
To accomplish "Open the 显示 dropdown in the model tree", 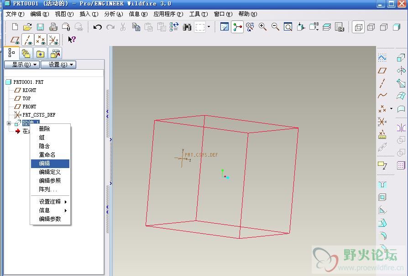I will tap(22, 65).
